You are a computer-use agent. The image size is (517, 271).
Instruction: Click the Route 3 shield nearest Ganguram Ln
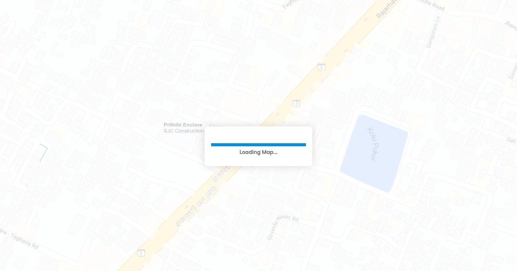pos(321,67)
